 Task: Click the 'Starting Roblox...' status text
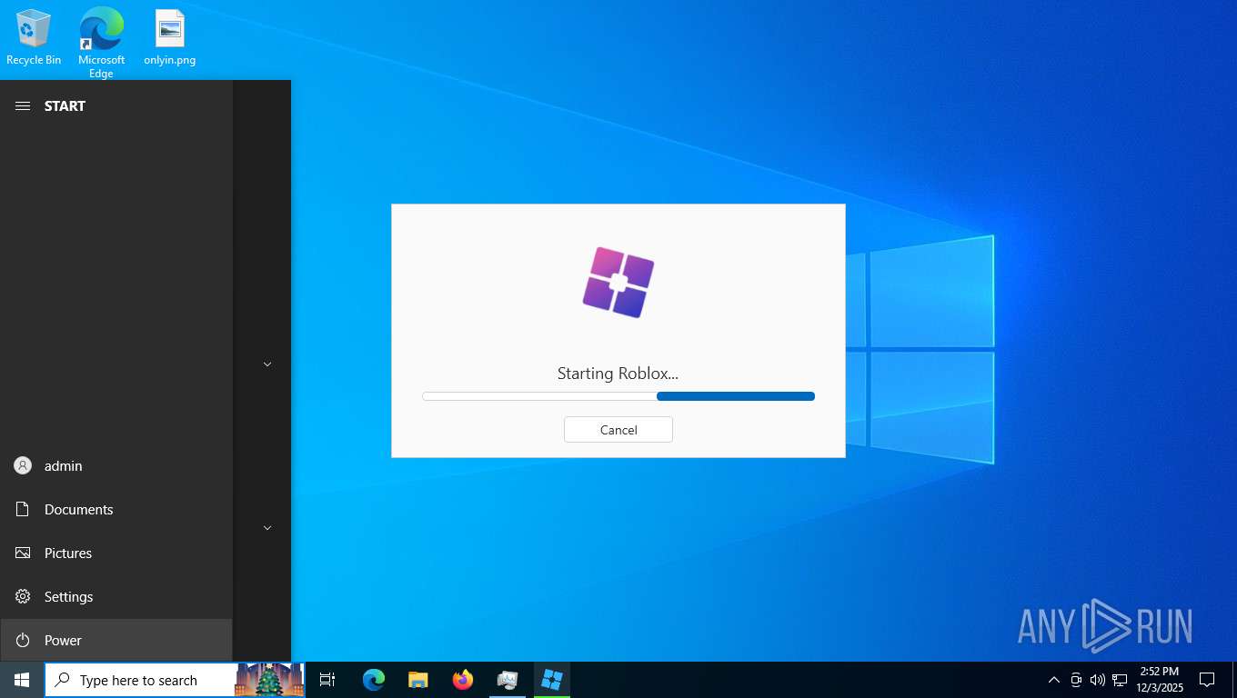618,374
